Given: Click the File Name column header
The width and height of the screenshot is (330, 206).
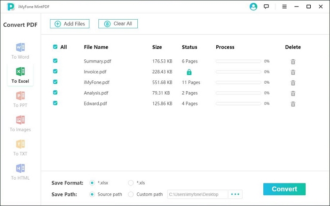Looking at the screenshot, I should 96,47.
